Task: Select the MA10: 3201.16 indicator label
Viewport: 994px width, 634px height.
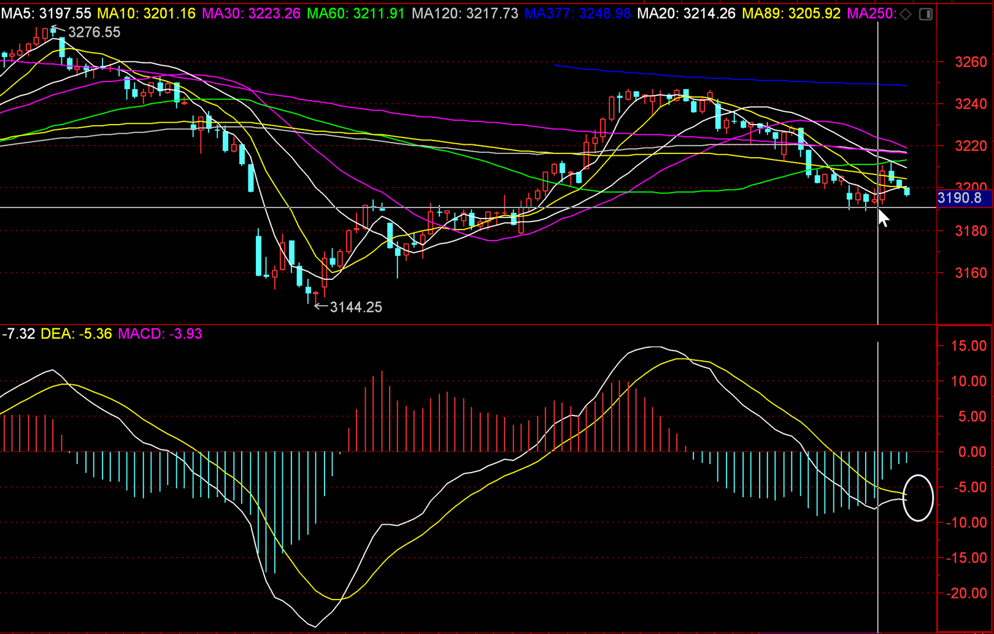Action: (146, 14)
